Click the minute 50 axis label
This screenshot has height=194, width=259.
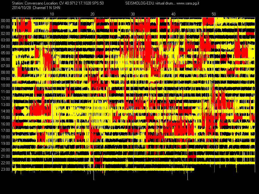[x=214, y=14]
